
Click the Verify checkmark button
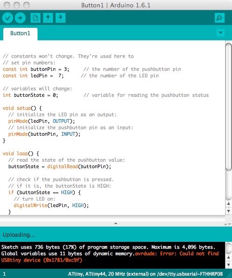7,18
